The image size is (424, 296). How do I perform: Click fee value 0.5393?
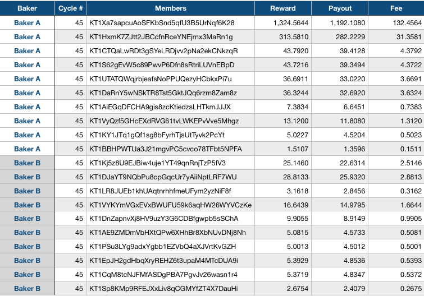[x=411, y=261]
